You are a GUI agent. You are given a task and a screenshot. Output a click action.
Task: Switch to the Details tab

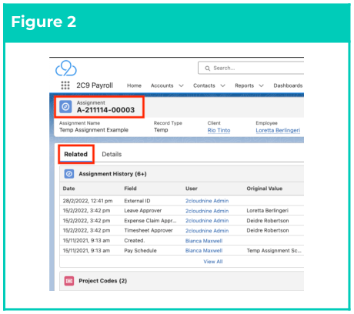[x=112, y=154]
